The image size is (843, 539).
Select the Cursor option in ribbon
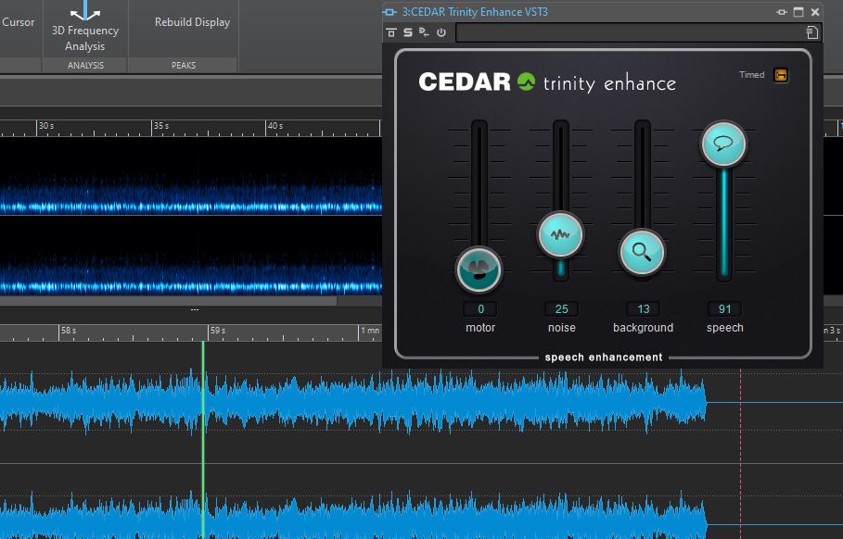18,22
